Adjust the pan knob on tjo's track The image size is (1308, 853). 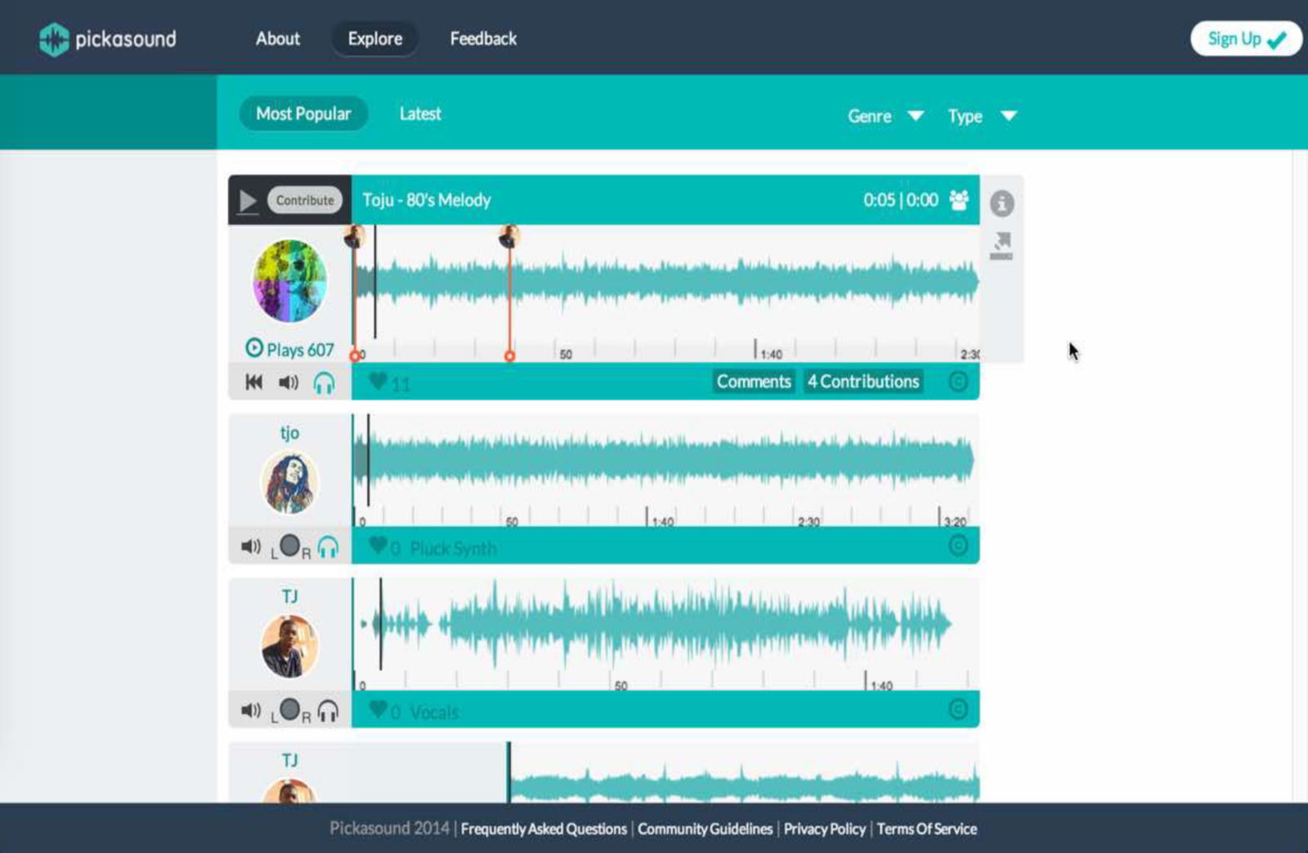tap(290, 546)
